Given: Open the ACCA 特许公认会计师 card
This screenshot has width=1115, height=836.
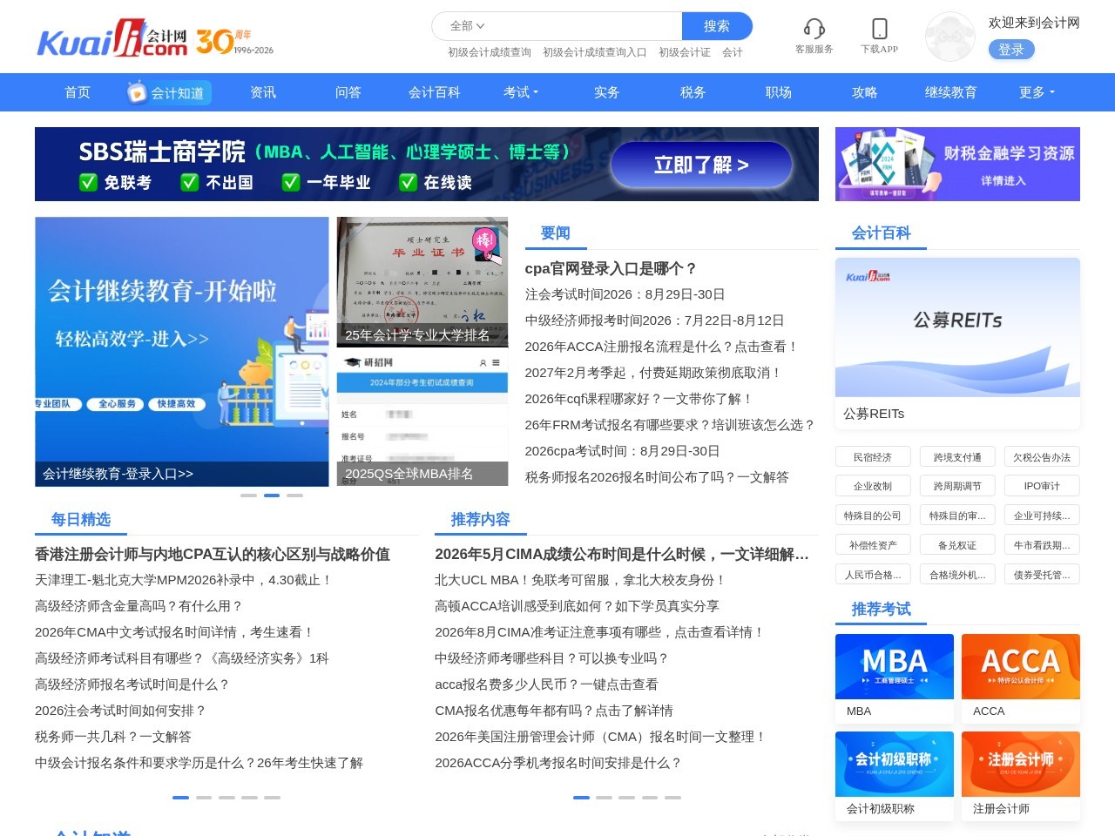Looking at the screenshot, I should tap(1020, 666).
